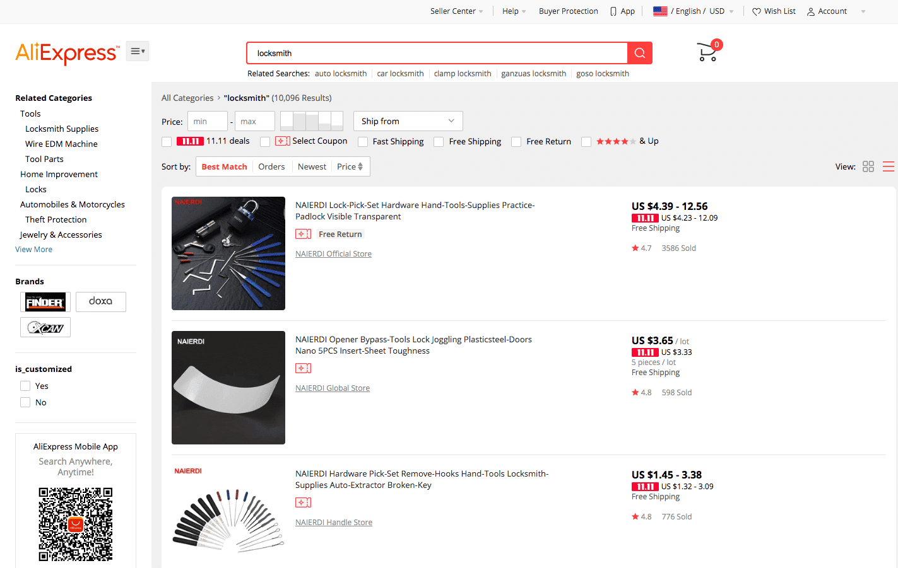
Task: Sort results by Orders
Action: pos(271,166)
